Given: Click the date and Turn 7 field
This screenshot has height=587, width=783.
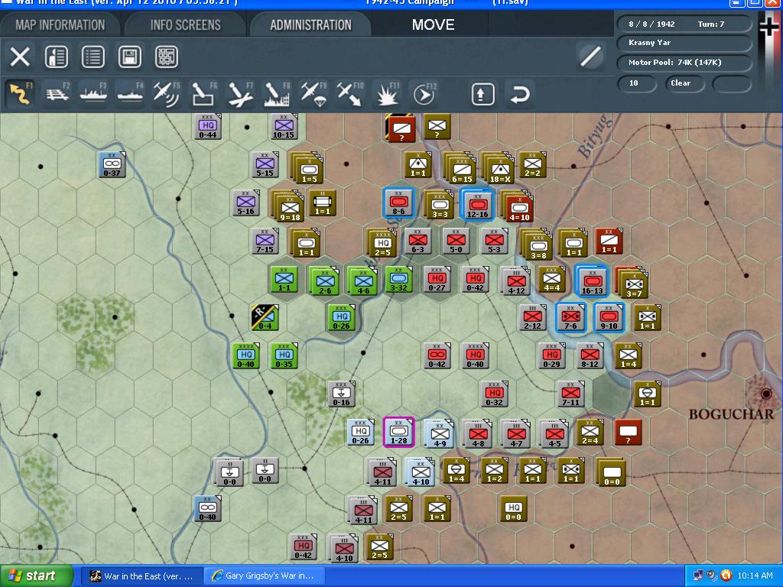Looking at the screenshot, I should coord(684,24).
